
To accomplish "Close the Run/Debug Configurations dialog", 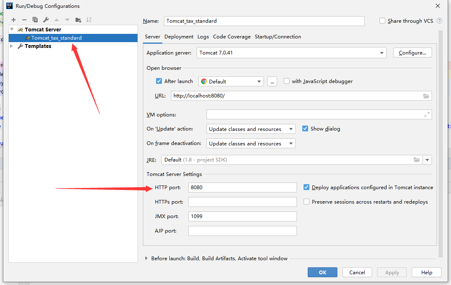I will click(x=437, y=6).
